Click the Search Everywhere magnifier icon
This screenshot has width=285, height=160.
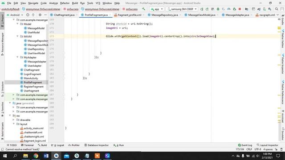click(x=277, y=9)
